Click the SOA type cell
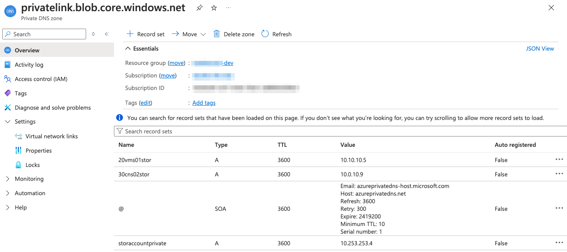The height and width of the screenshot is (252, 567). click(x=220, y=209)
